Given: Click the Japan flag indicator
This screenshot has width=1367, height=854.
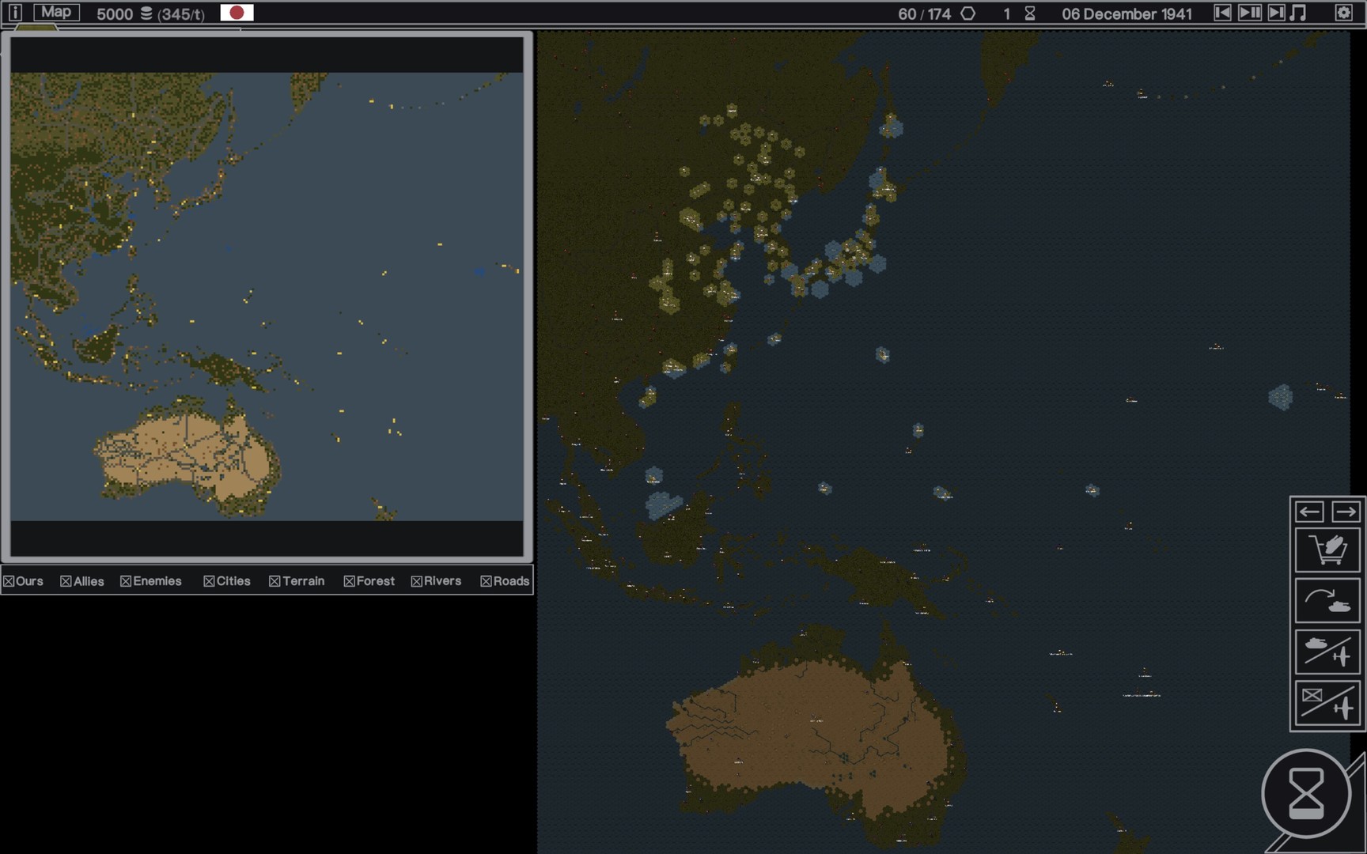Looking at the screenshot, I should [237, 13].
